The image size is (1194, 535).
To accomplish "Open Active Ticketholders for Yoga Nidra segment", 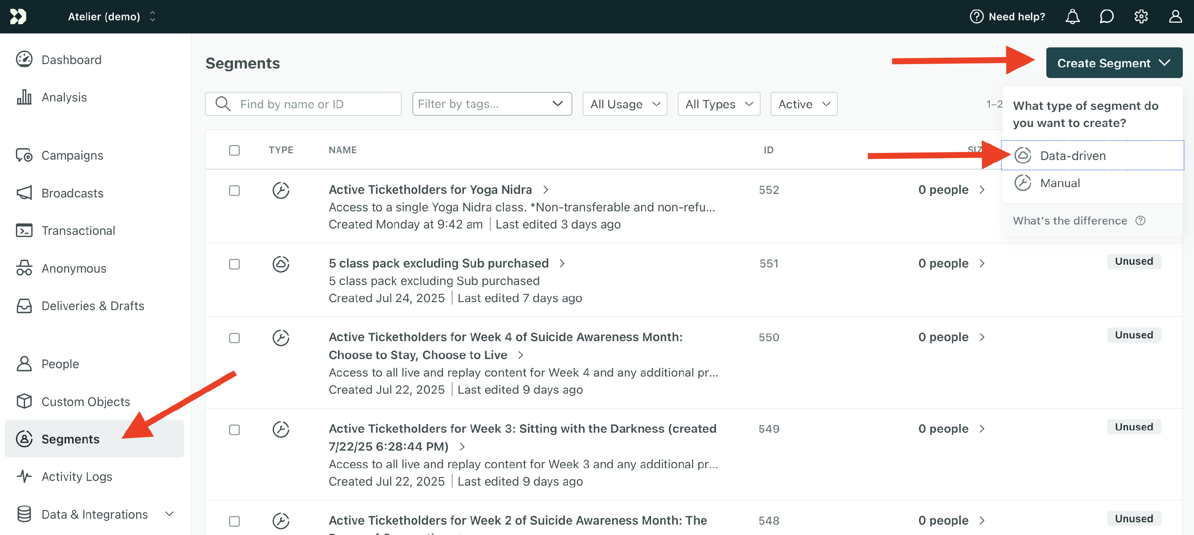I will tap(430, 189).
